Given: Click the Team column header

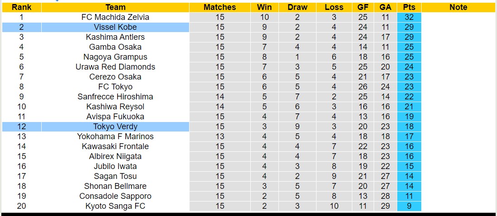Looking at the screenshot, I should coord(115,7).
